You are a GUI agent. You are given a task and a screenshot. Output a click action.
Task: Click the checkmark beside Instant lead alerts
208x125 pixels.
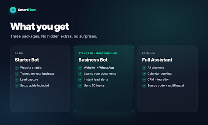tap(80, 79)
